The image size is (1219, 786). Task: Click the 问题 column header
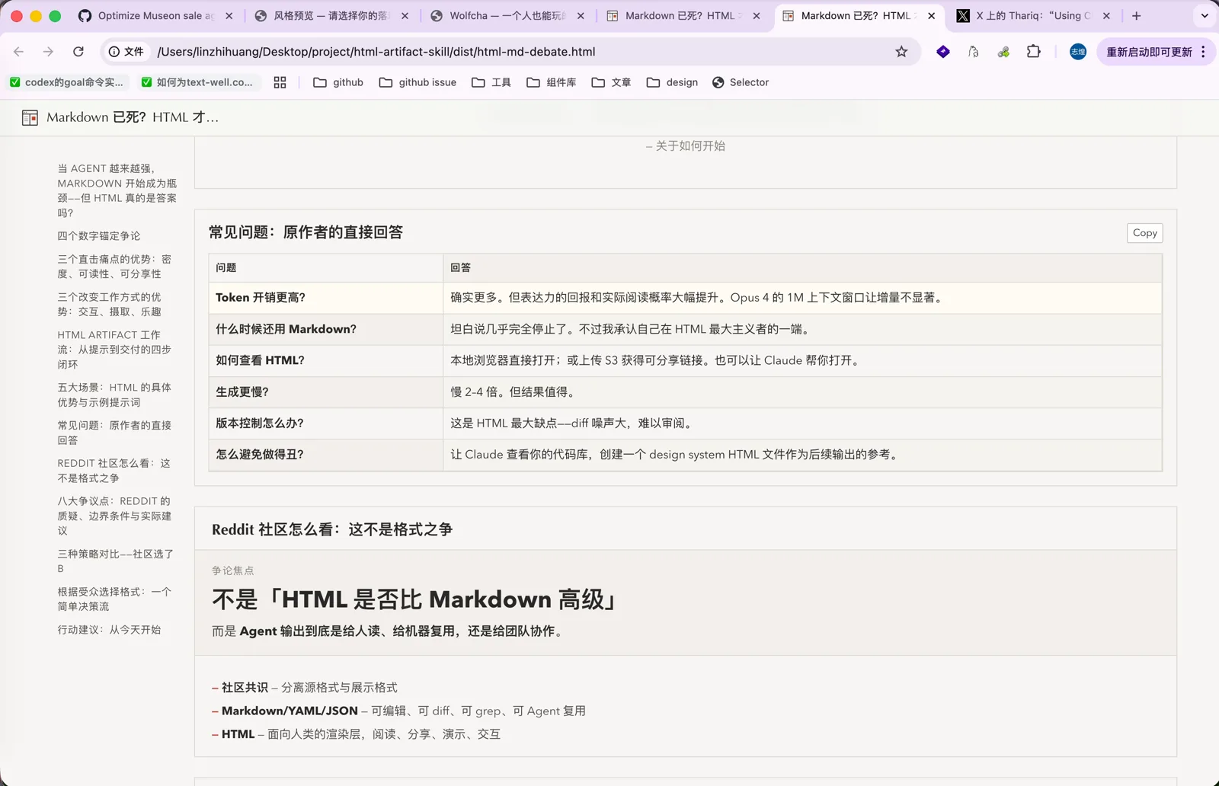coord(326,267)
